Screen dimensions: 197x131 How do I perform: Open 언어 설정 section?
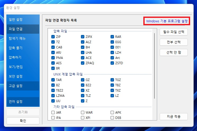point(23,102)
